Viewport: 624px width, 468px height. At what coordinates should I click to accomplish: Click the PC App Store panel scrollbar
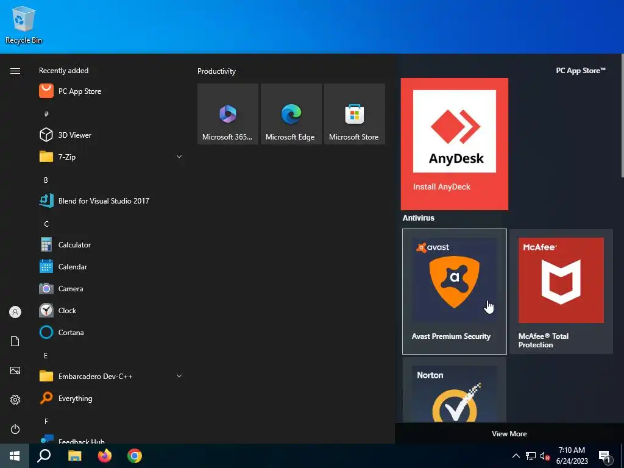[622, 115]
